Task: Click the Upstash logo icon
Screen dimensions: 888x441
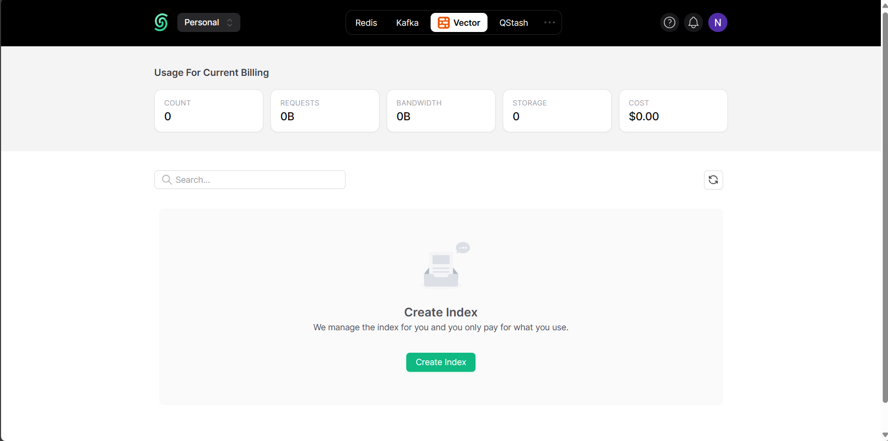Action: click(161, 22)
